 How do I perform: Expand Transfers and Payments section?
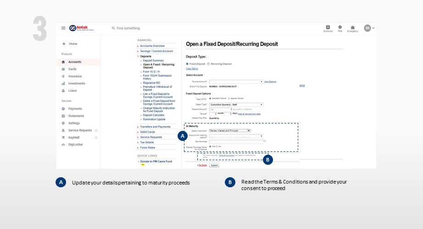[x=155, y=127]
